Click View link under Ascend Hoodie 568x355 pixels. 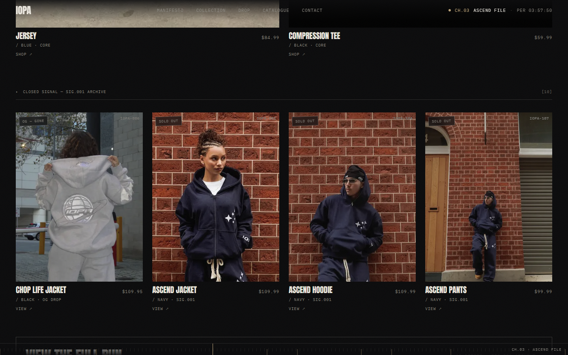(297, 309)
